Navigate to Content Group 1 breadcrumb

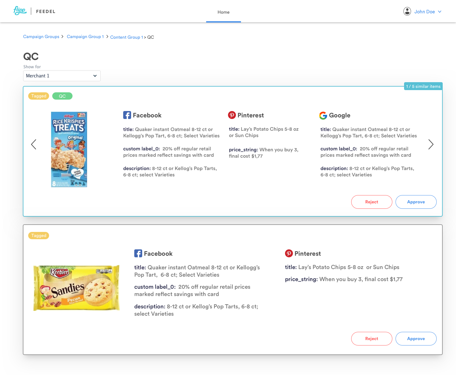[x=127, y=37]
